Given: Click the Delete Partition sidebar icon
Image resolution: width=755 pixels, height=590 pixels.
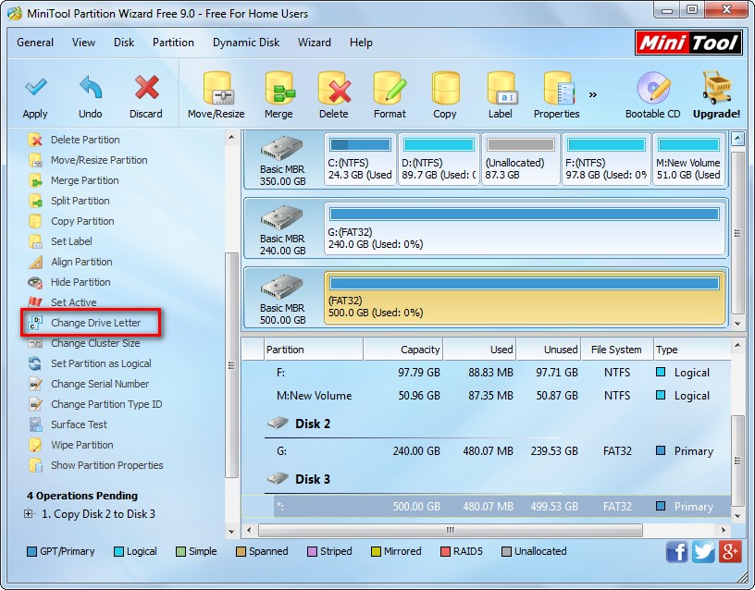Looking at the screenshot, I should click(35, 140).
